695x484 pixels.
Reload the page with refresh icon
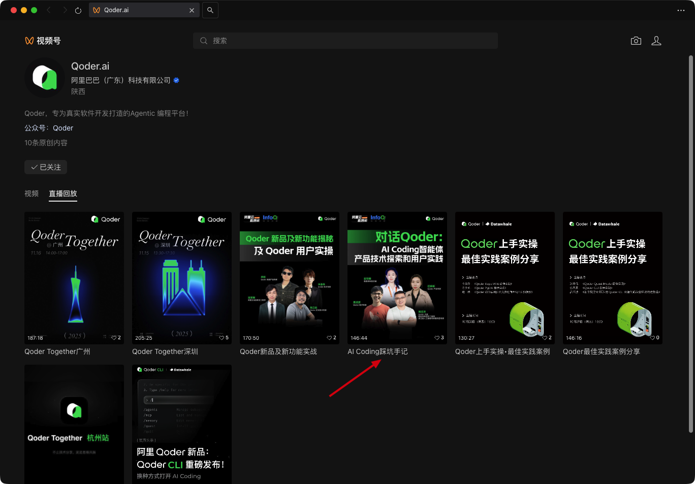point(78,10)
